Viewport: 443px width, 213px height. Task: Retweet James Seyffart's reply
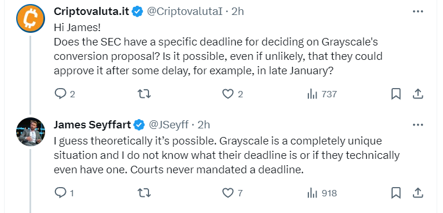pyautogui.click(x=144, y=193)
